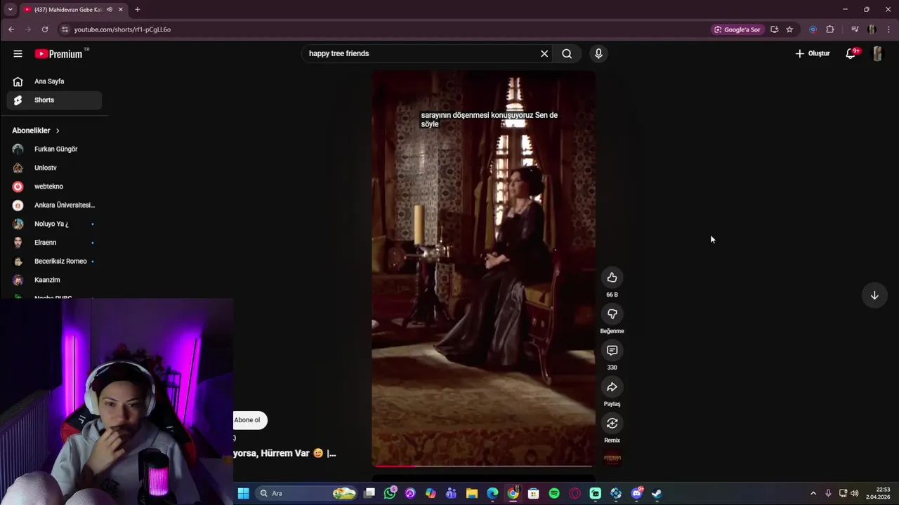Open the Remix option
The image size is (899, 505).
(612, 423)
